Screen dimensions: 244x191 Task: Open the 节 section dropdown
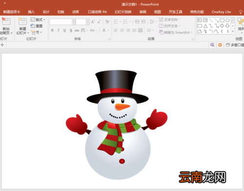point(37,32)
